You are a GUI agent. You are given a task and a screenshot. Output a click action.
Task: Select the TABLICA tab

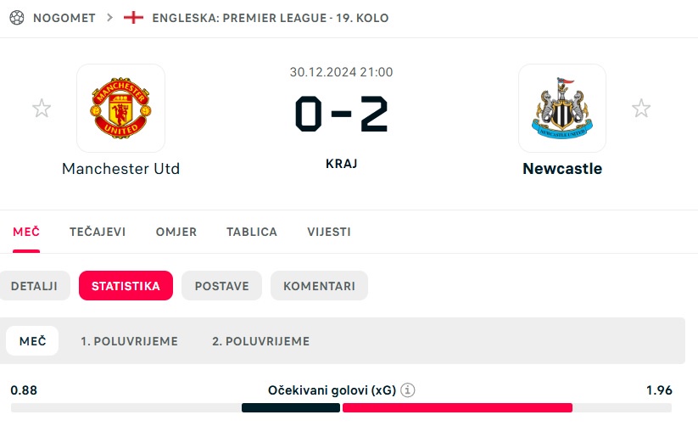click(x=252, y=232)
